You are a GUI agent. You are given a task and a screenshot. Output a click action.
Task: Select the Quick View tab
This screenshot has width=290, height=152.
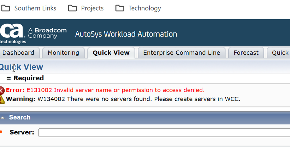(x=111, y=53)
